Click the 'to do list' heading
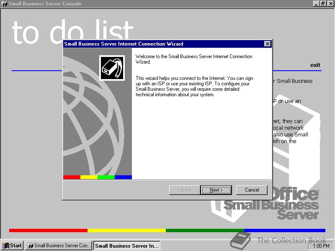335x251 pixels. 72,31
